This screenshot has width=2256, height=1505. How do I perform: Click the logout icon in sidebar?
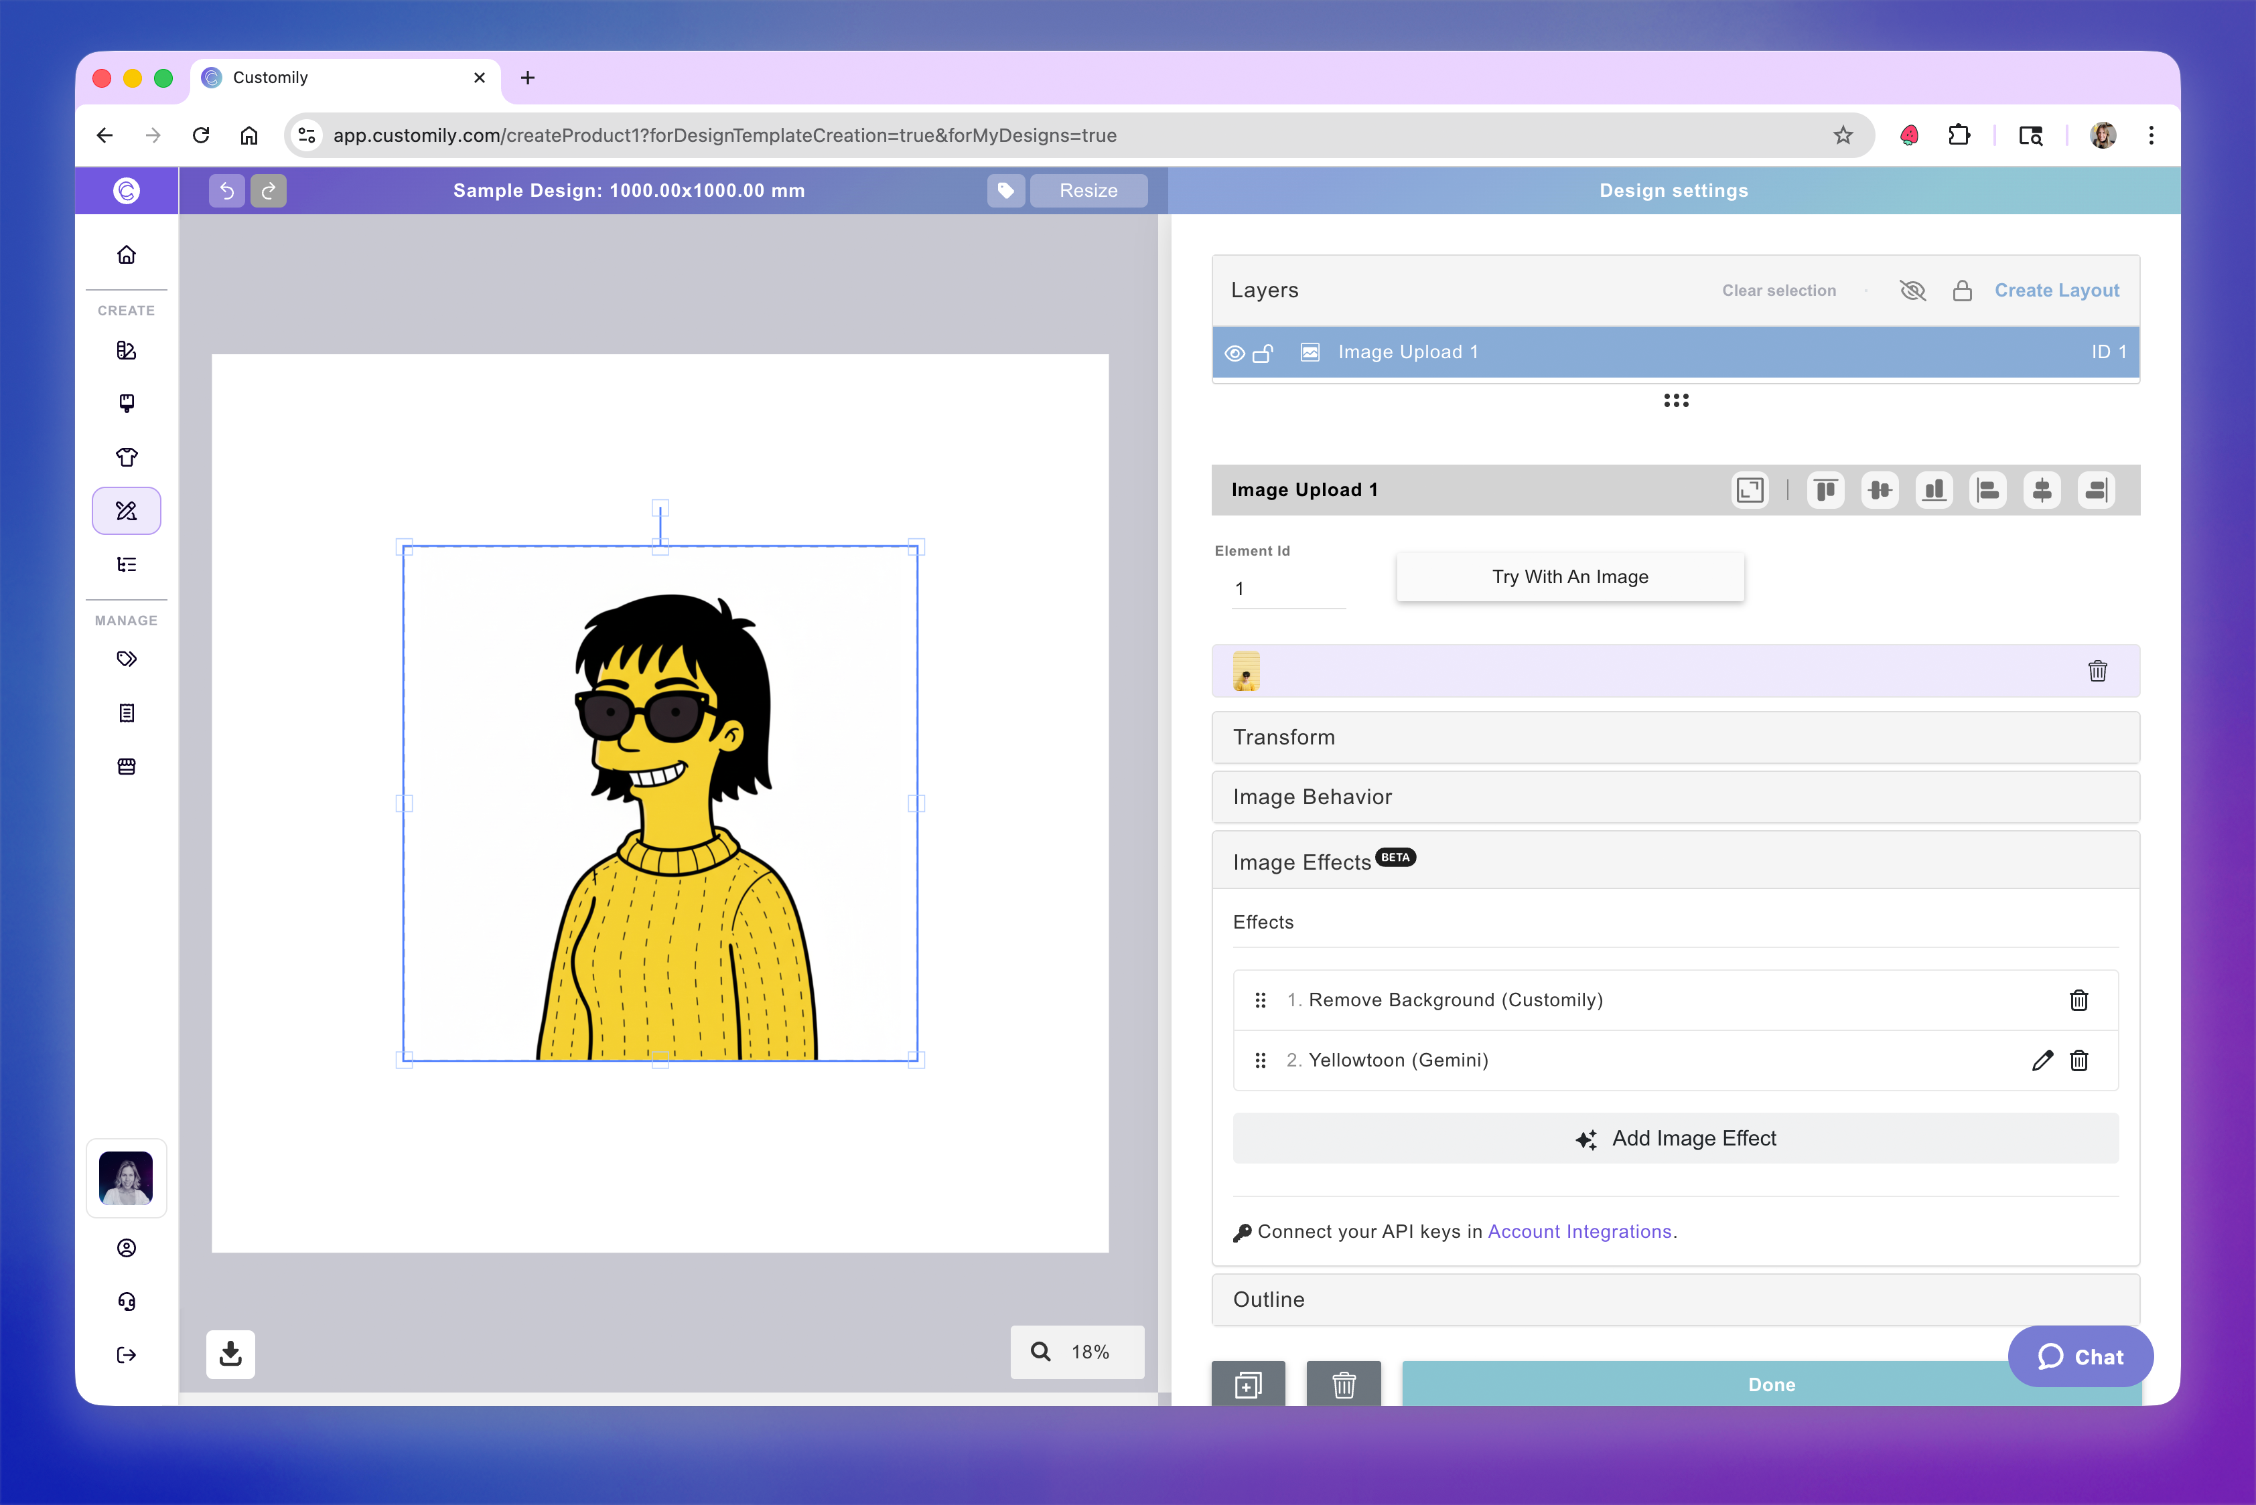pyautogui.click(x=127, y=1355)
